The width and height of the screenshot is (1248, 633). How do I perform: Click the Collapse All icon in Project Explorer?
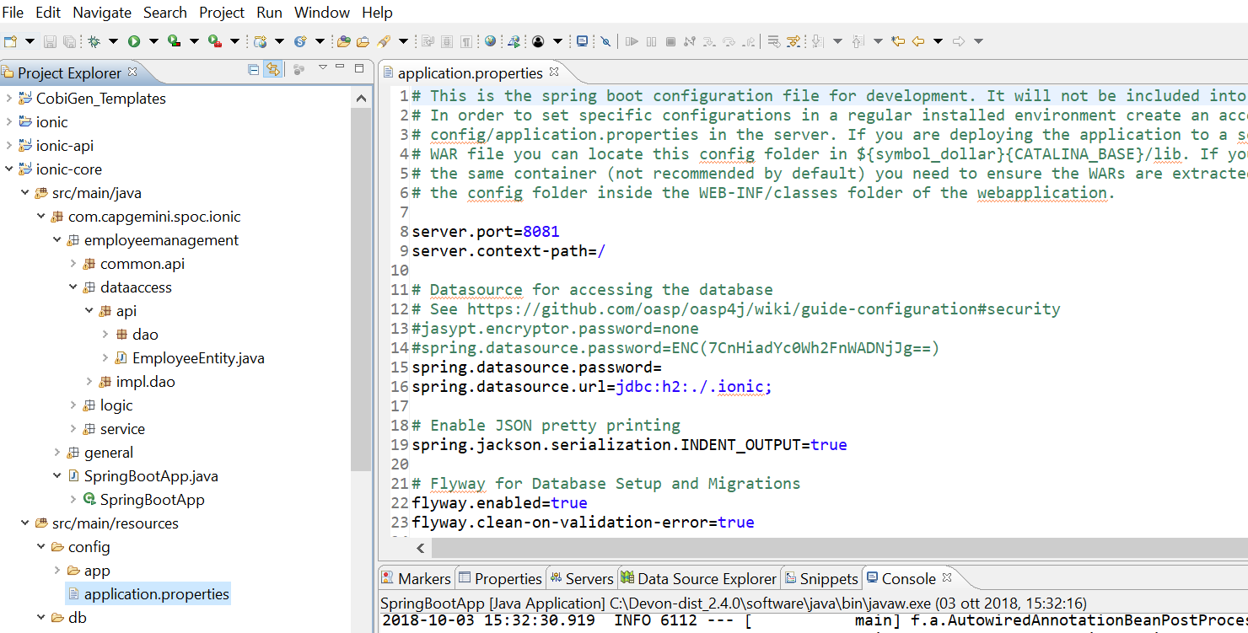(253, 70)
